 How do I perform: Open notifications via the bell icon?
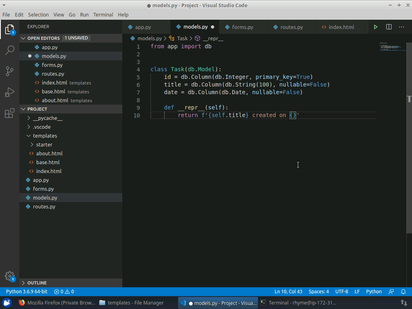pyautogui.click(x=403, y=291)
